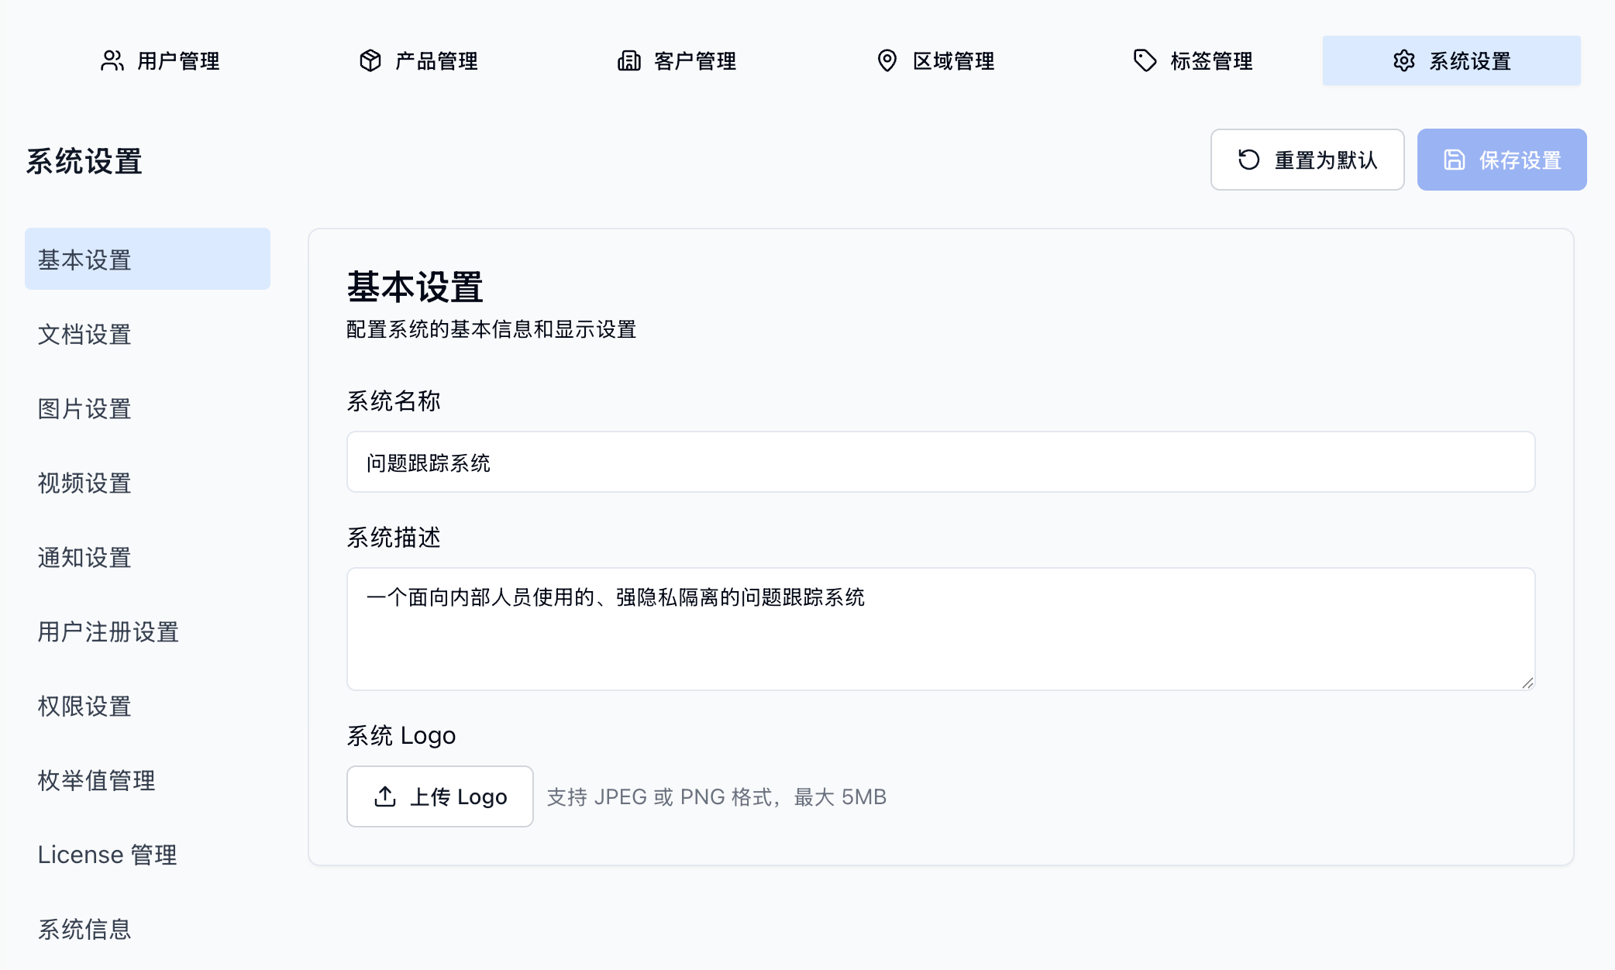Click the 上传 Logo button
The image size is (1615, 970).
[439, 796]
